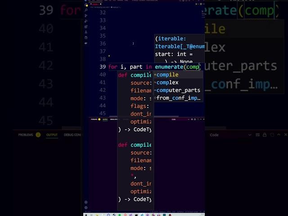This screenshot has width=288, height=216.
Task: Click line number 32 in the gutter
Action: click(103, 13)
